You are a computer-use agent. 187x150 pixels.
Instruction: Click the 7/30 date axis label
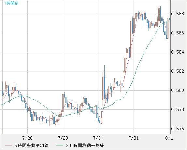(98, 138)
